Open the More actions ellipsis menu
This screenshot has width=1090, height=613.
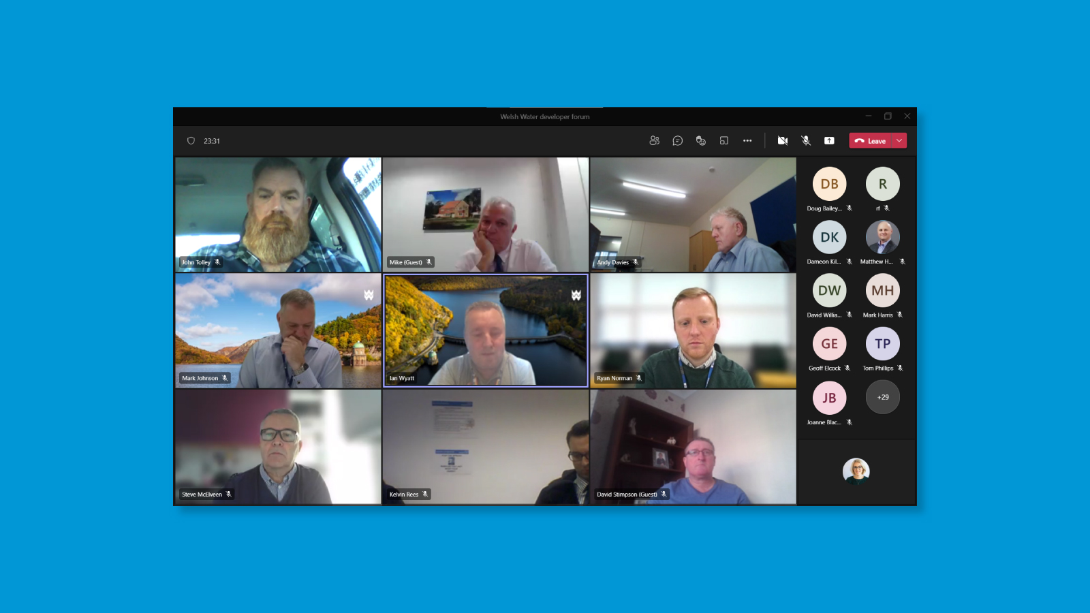[x=747, y=140]
